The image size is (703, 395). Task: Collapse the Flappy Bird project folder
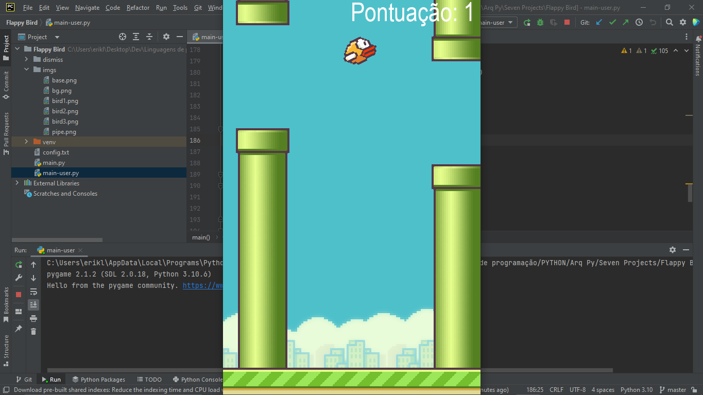pyautogui.click(x=17, y=49)
